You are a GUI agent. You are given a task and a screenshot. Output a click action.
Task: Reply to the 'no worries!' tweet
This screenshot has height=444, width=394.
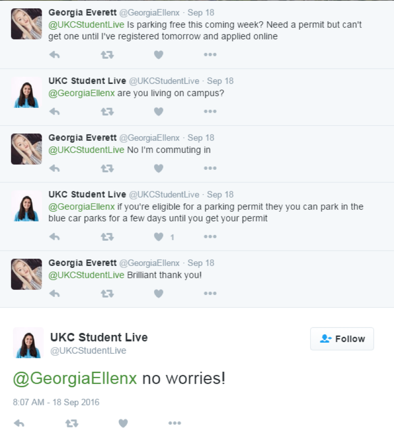19,423
